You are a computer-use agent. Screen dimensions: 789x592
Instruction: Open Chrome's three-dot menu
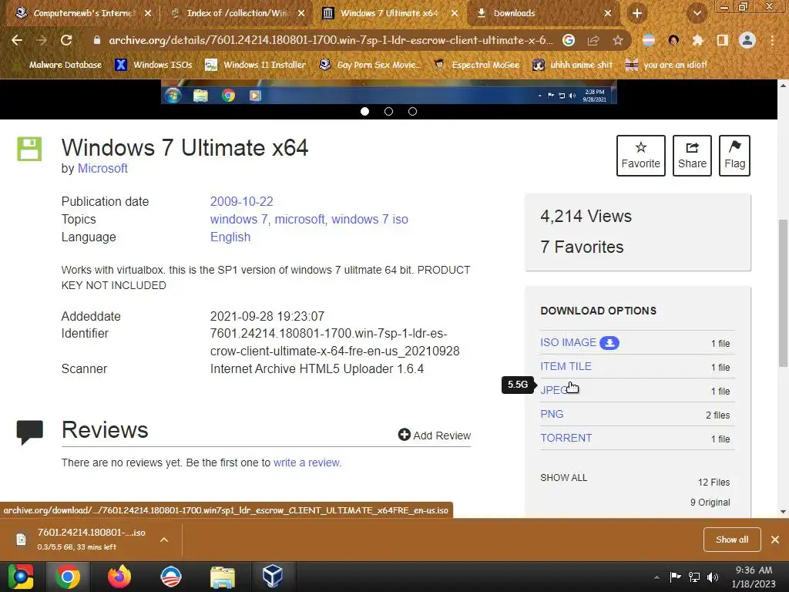(772, 40)
